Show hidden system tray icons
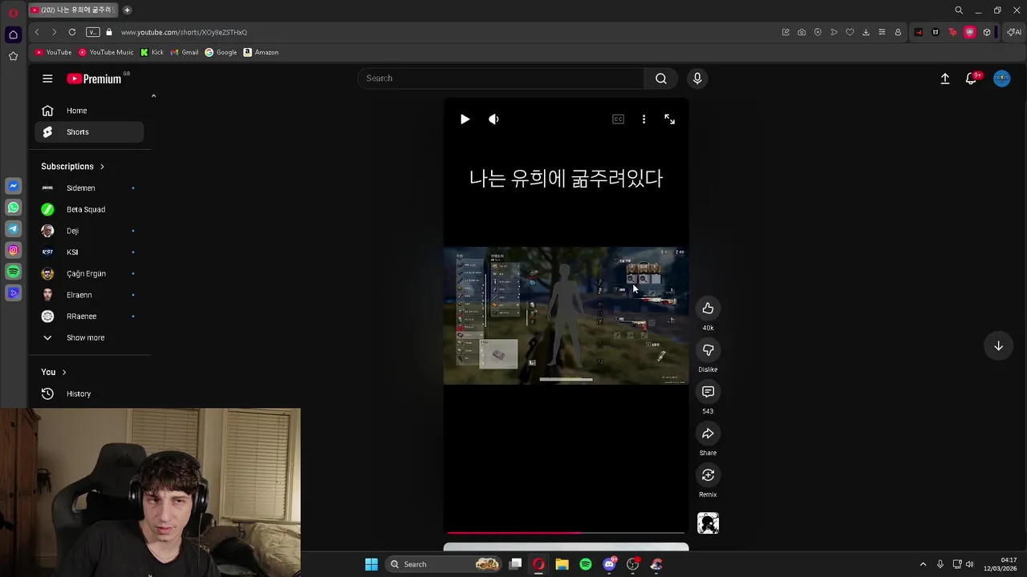 click(x=923, y=564)
